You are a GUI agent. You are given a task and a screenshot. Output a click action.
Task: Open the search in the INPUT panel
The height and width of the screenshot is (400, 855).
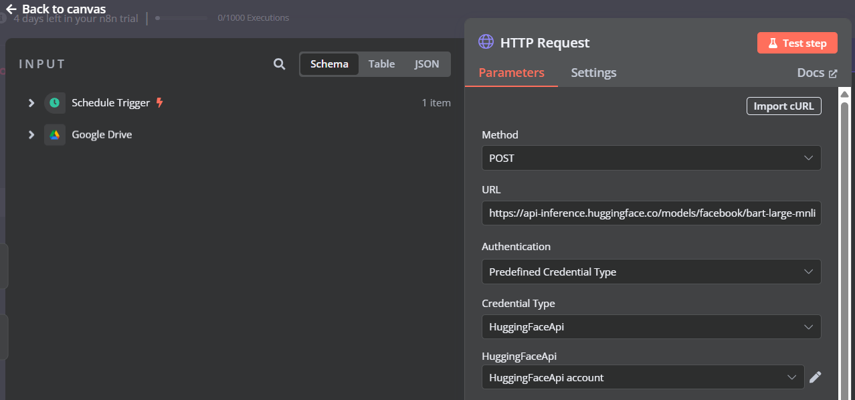(x=279, y=64)
